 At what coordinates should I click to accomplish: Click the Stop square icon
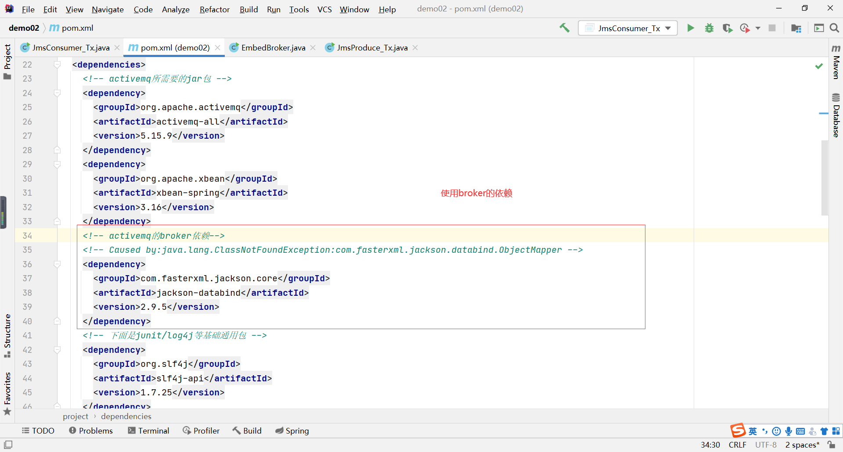tap(772, 28)
